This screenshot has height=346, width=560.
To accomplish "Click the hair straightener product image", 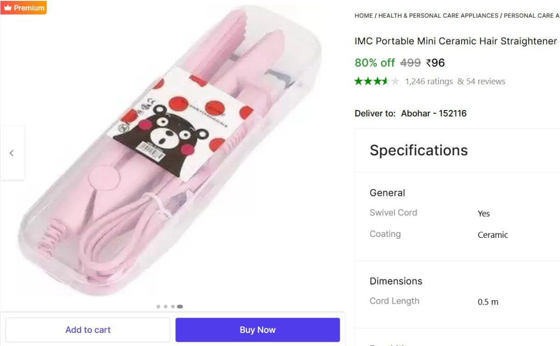I will pos(171,152).
